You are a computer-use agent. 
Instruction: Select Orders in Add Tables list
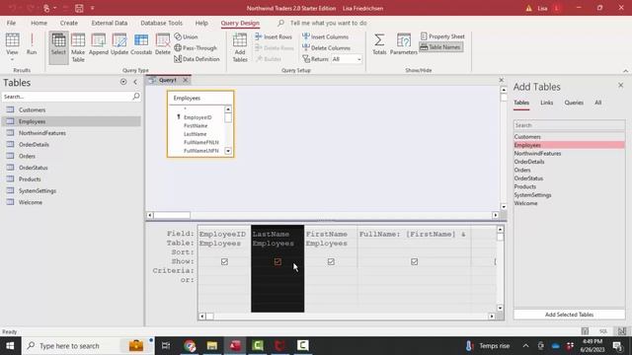click(x=522, y=170)
